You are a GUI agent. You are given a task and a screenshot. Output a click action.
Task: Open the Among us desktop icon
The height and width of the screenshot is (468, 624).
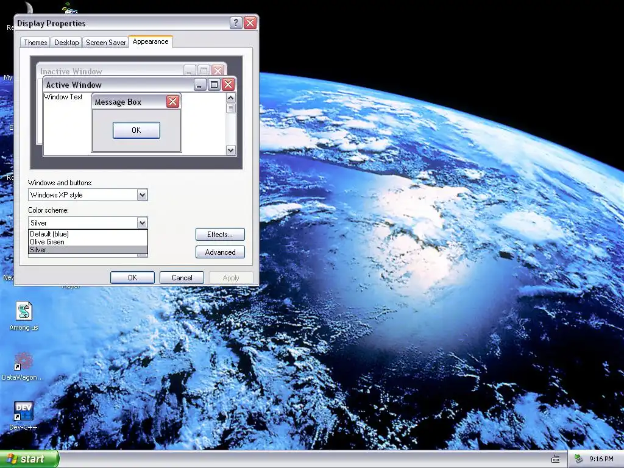click(x=24, y=316)
